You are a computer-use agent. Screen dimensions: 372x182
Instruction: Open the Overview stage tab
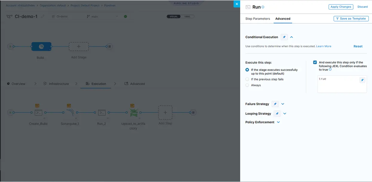click(16, 84)
